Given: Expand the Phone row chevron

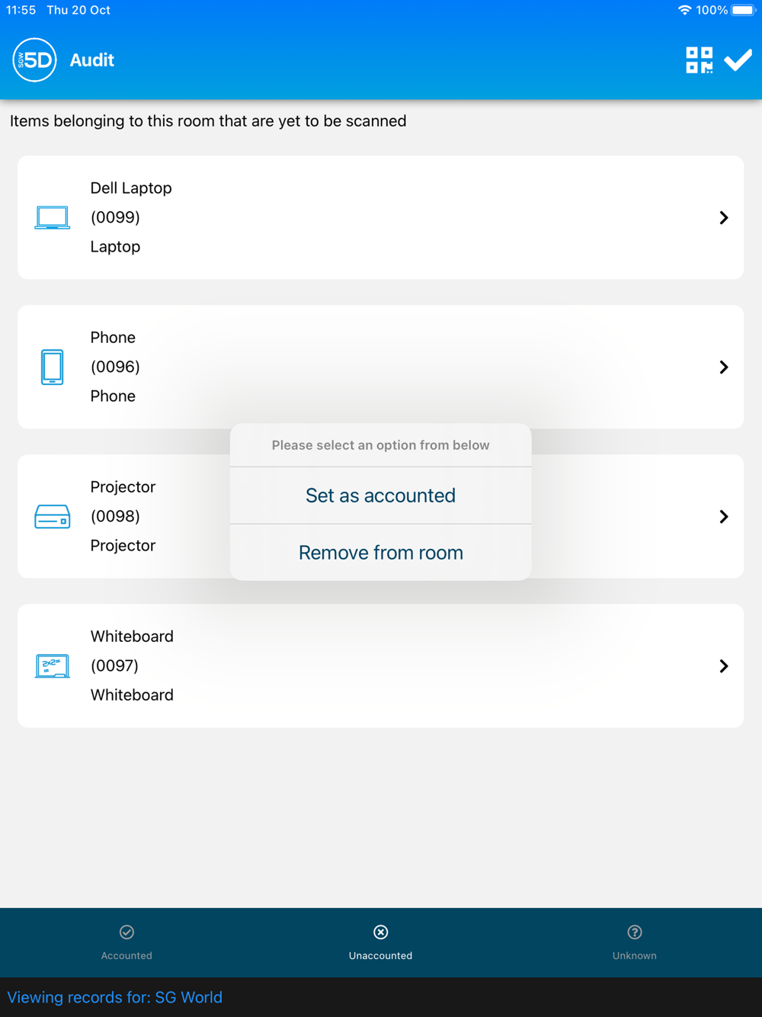Looking at the screenshot, I should 724,367.
